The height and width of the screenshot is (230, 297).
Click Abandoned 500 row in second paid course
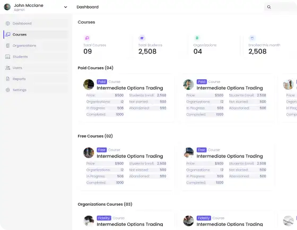click(x=247, y=108)
